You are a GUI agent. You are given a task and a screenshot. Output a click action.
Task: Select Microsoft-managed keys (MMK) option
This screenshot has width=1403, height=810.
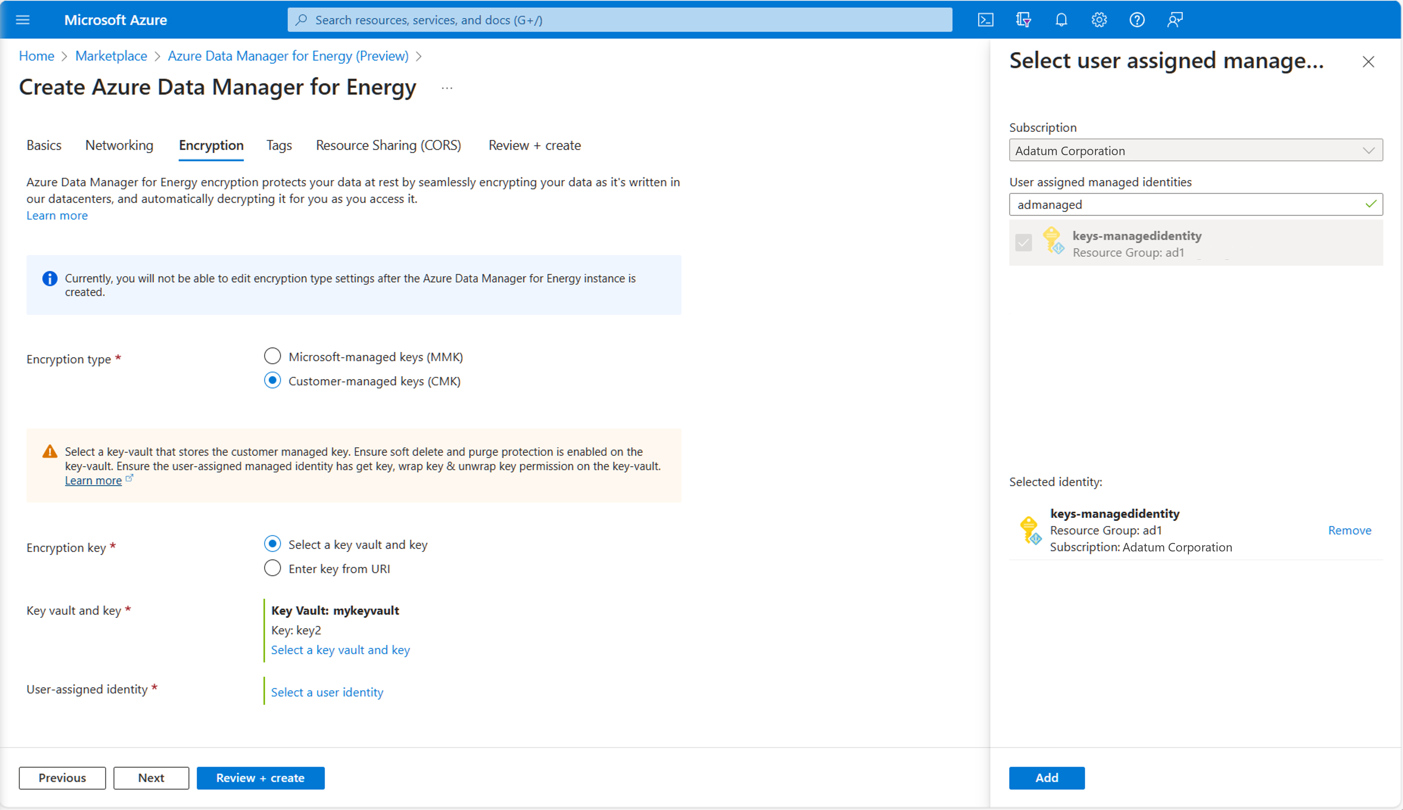272,356
